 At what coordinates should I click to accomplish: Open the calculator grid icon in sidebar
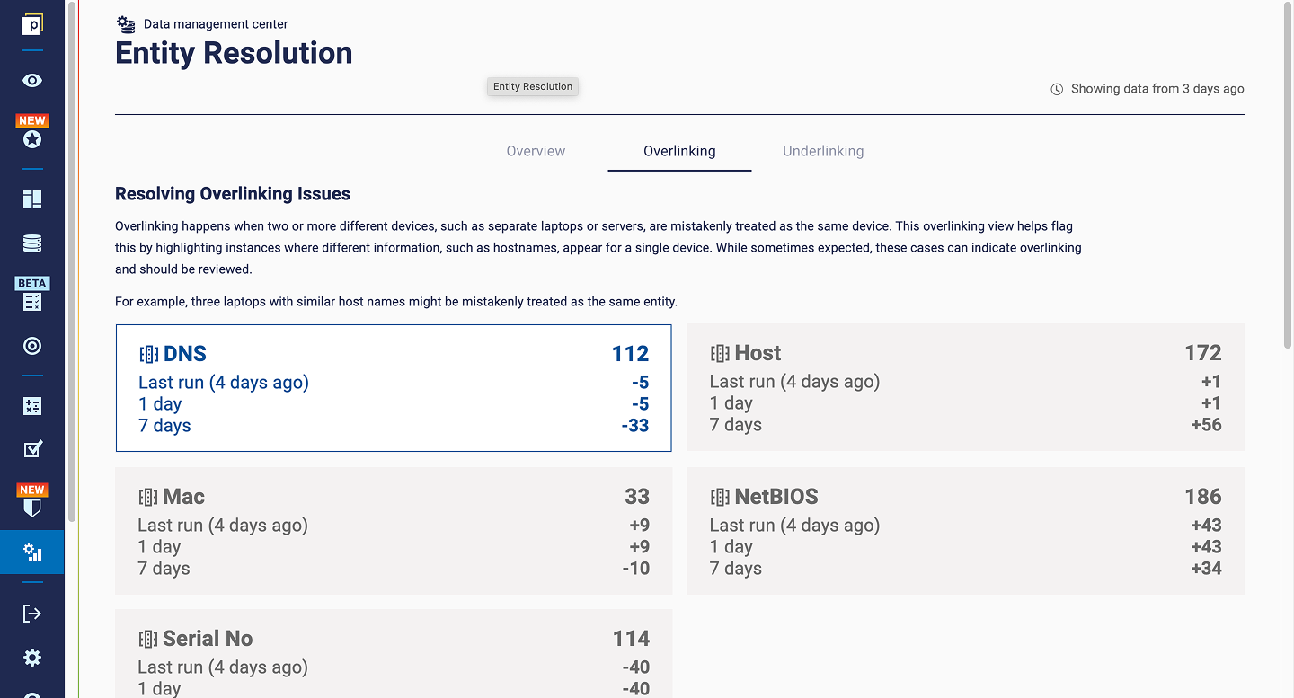click(32, 406)
